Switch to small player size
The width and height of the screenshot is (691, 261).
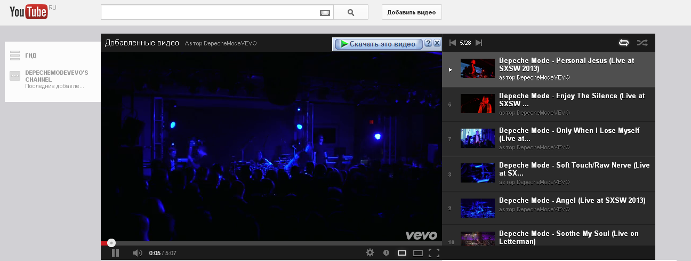pyautogui.click(x=402, y=253)
